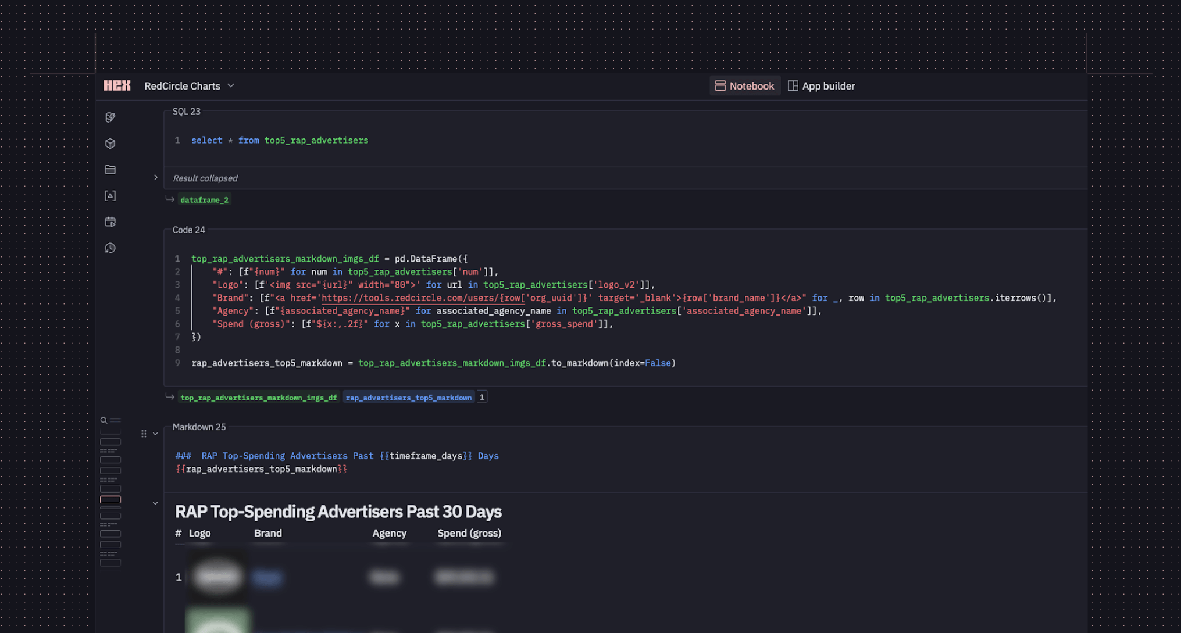Open the scheduled runs calendar icon
The height and width of the screenshot is (633, 1181).
(110, 222)
